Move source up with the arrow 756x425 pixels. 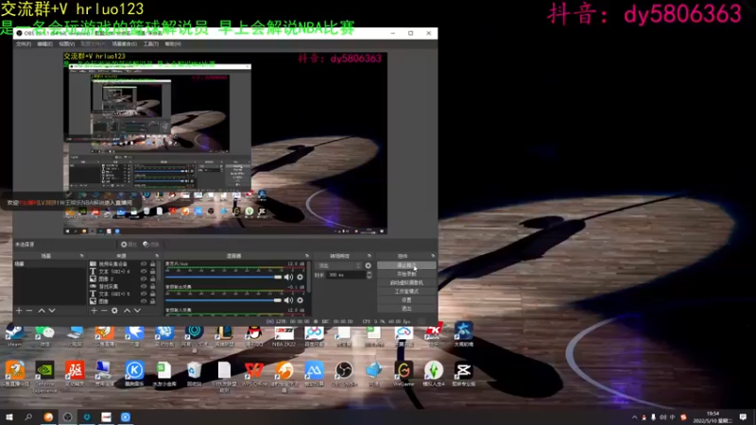click(127, 311)
